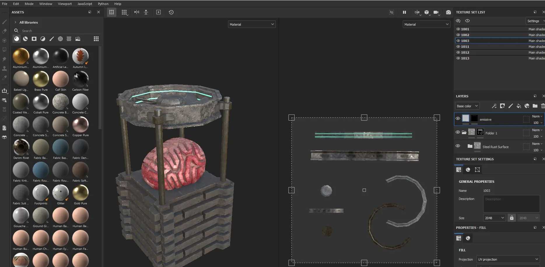
Task: Hide texture set 1002
Action: pos(458,35)
